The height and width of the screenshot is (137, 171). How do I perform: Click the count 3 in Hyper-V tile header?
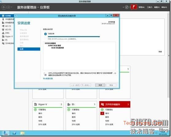[61, 105]
